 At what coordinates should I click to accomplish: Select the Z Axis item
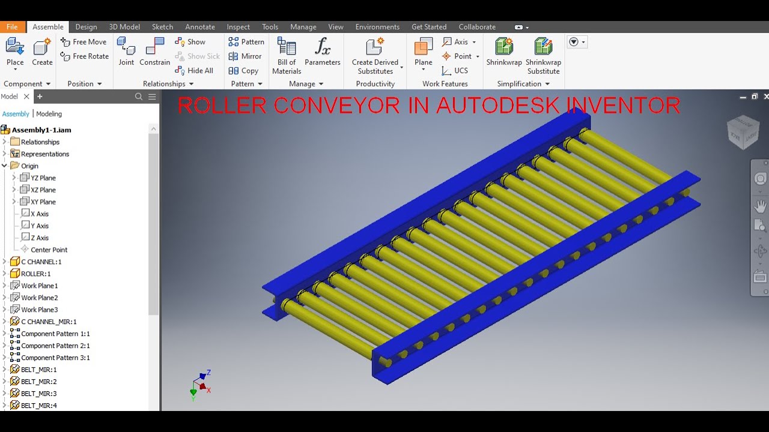(40, 238)
